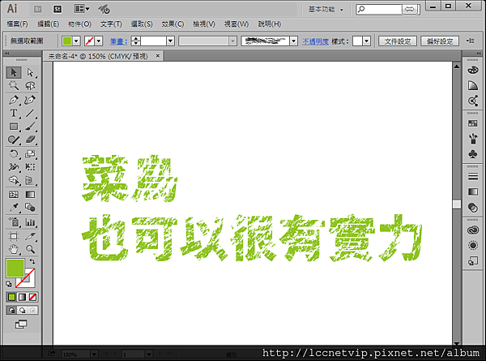Open the Symbols panel club icon
Image resolution: width=486 pixels, height=361 pixels.
[x=473, y=154]
